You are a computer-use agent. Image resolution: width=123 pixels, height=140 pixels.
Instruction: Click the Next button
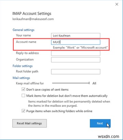(x=100, y=123)
